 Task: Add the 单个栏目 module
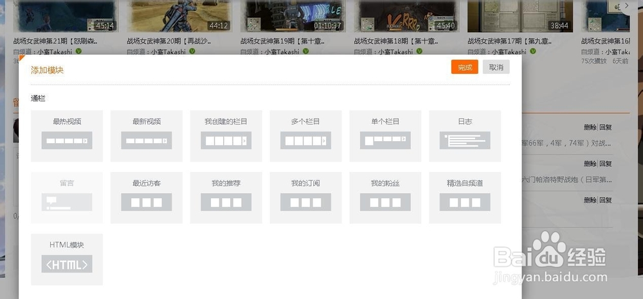tap(385, 136)
